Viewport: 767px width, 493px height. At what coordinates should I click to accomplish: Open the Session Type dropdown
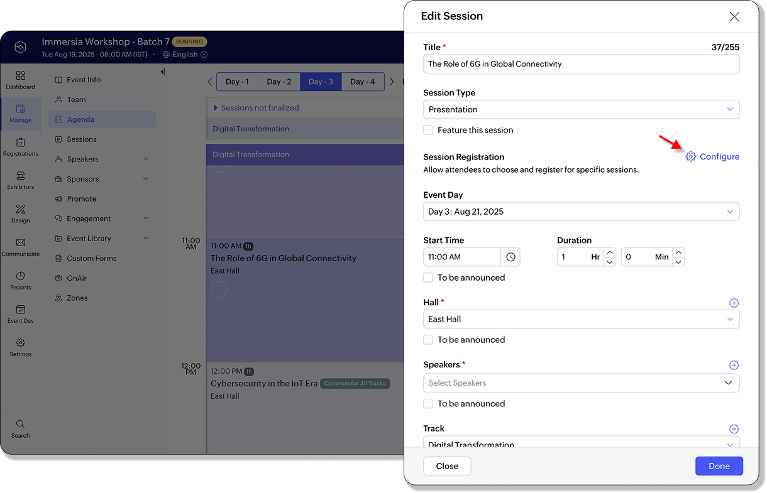[x=581, y=109]
